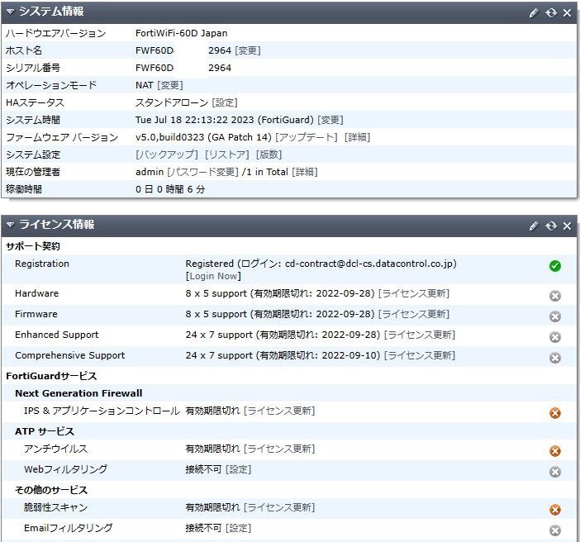Click [パスワード変更] for admin
This screenshot has height=542, width=580.
(202, 172)
